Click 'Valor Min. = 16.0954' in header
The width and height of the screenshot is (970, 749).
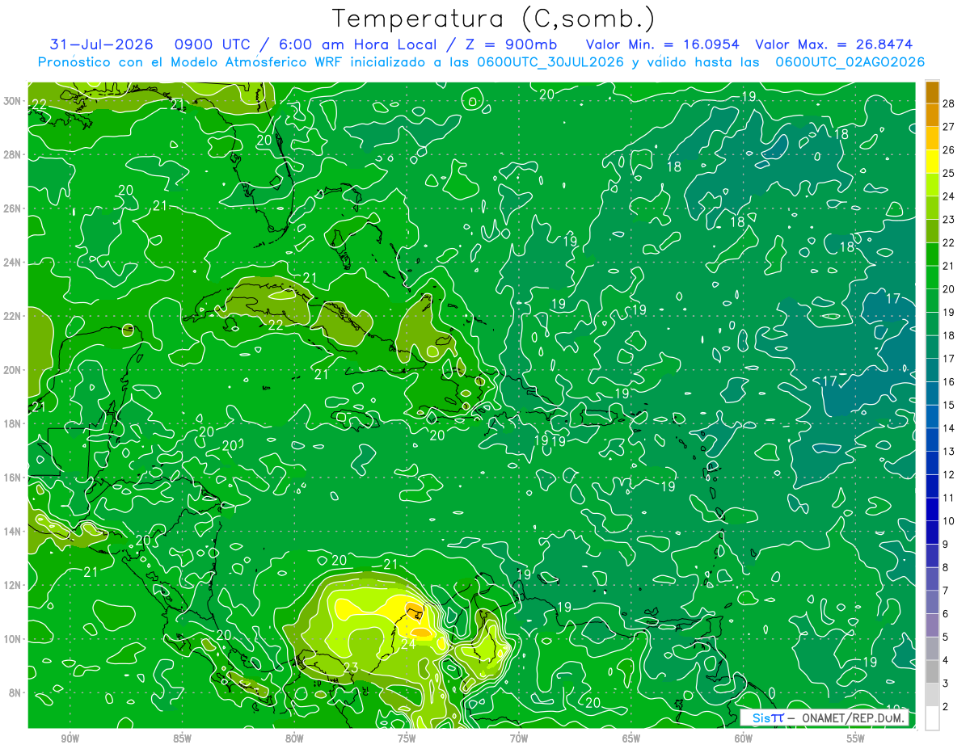coord(662,44)
